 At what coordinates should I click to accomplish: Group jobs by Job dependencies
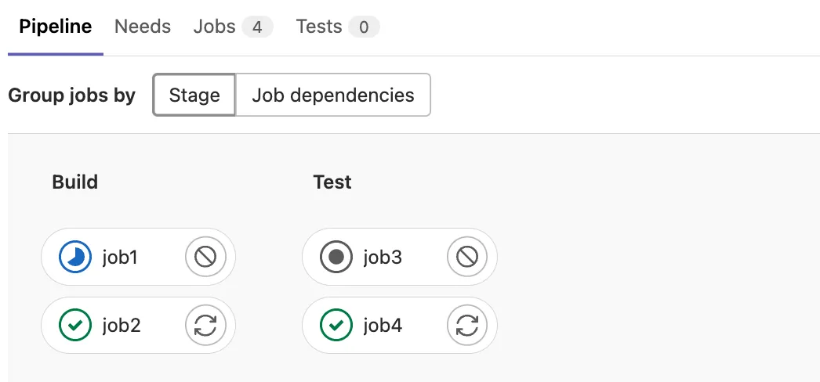[333, 95]
